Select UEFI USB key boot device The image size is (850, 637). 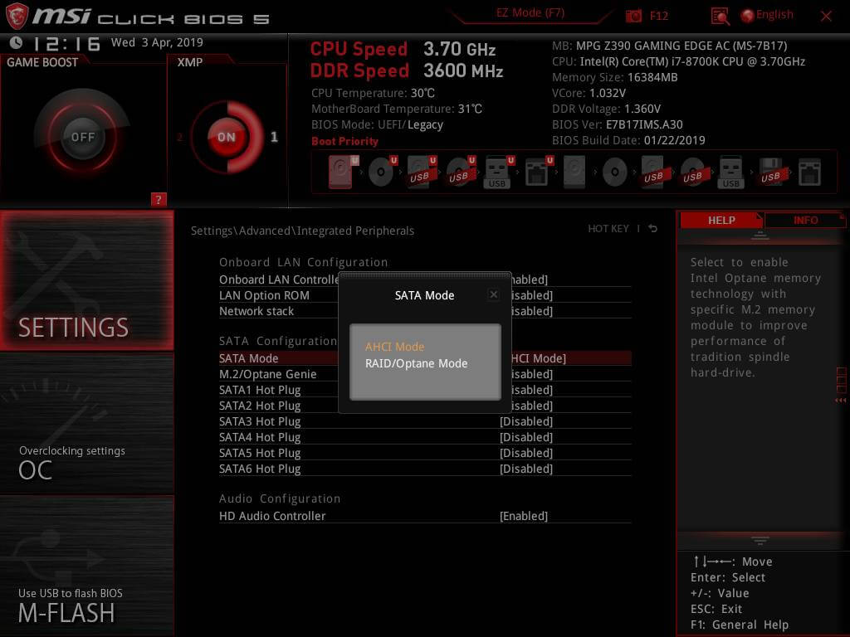coord(499,172)
